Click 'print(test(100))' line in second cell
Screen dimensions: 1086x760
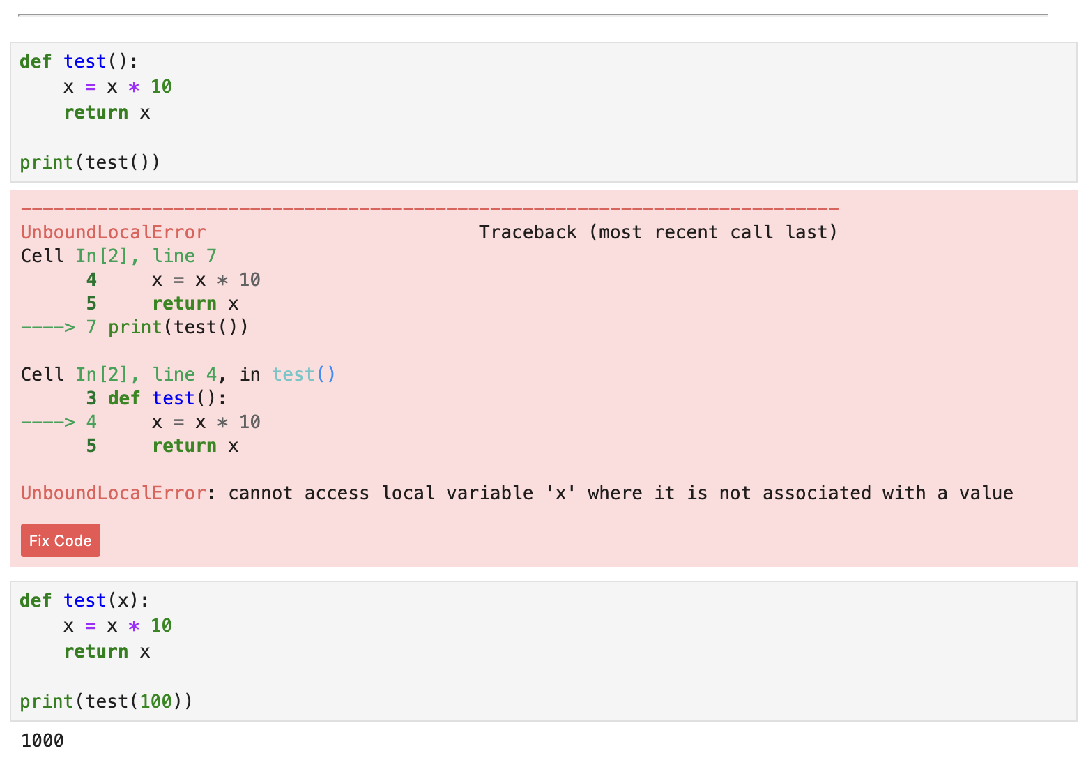coord(106,701)
